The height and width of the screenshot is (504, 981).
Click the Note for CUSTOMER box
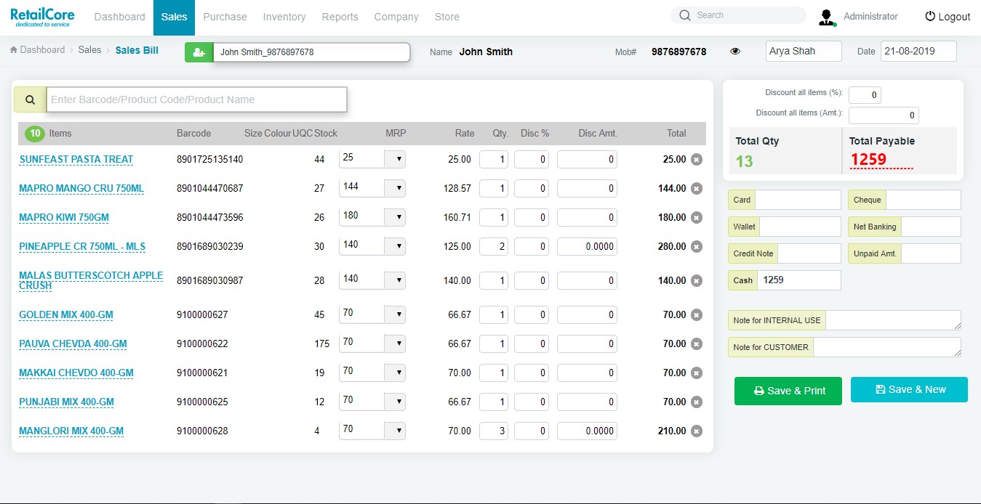click(x=887, y=347)
